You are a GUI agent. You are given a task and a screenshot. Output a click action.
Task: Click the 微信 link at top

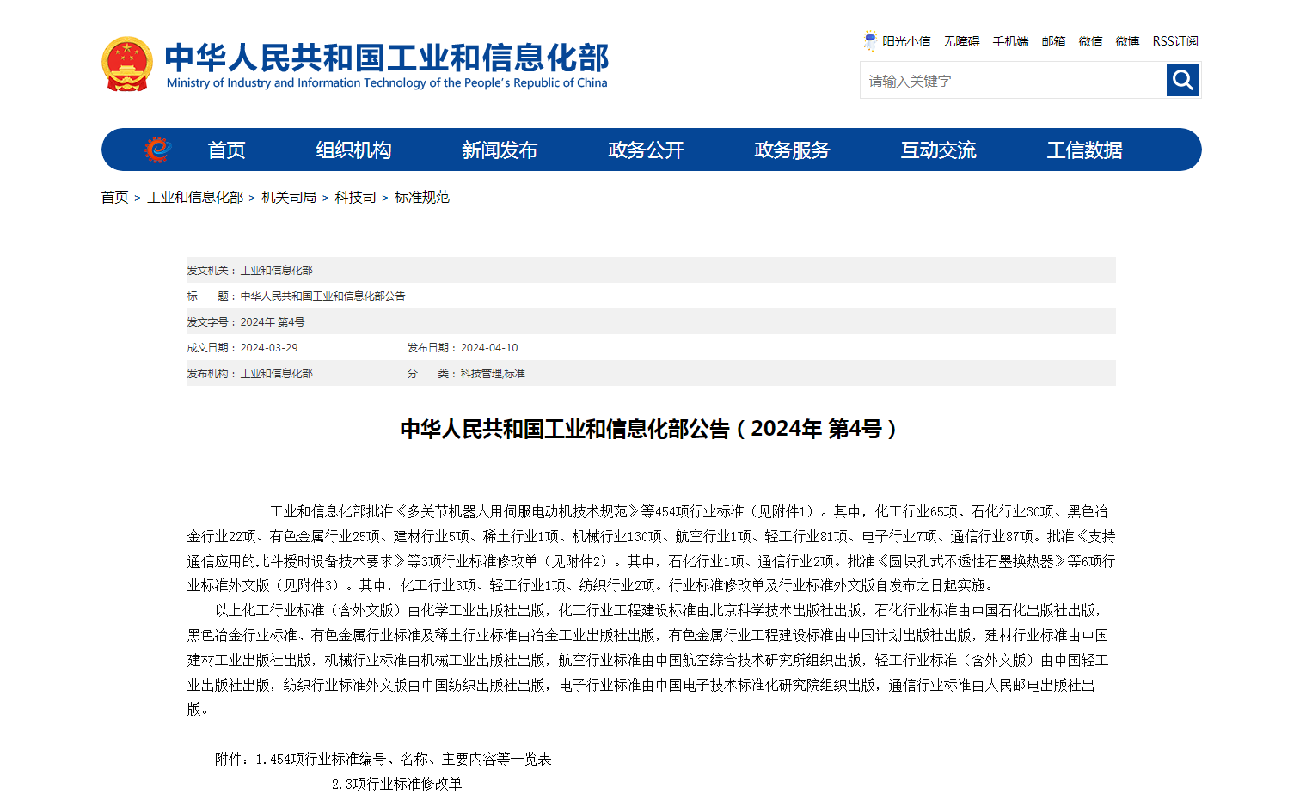pos(1090,41)
